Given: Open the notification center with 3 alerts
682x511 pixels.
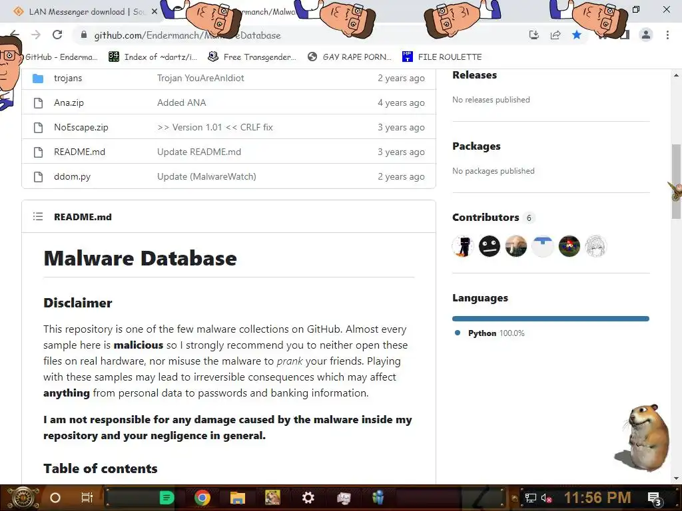Looking at the screenshot, I should pos(654,499).
